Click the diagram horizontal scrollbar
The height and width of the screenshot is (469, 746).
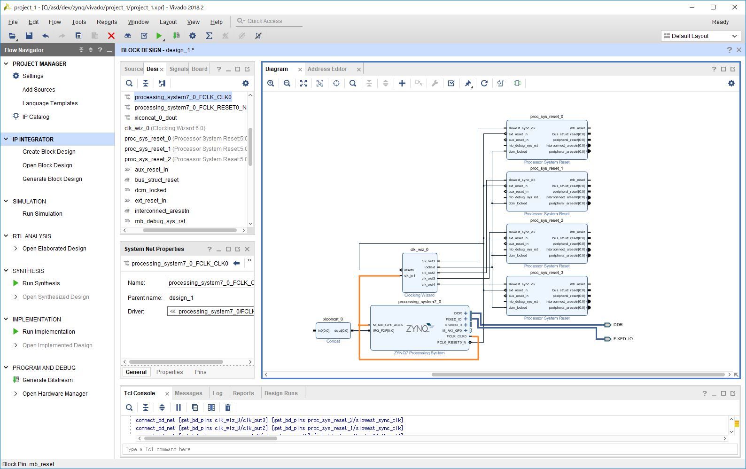[578, 375]
